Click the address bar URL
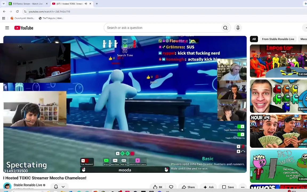The height and width of the screenshot is (192, 307). click(49, 11)
